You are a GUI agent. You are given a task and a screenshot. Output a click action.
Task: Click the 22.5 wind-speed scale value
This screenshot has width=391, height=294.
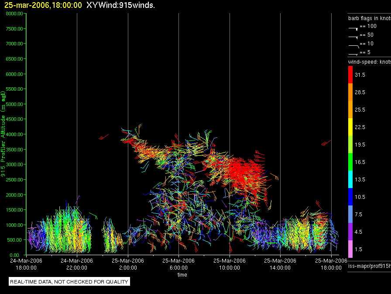point(360,127)
